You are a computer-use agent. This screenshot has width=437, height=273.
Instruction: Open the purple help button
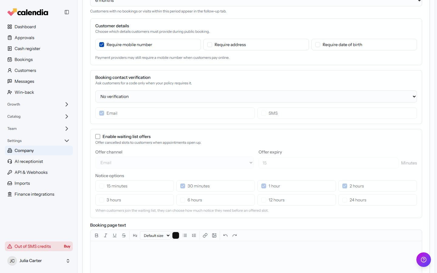pyautogui.click(x=424, y=260)
